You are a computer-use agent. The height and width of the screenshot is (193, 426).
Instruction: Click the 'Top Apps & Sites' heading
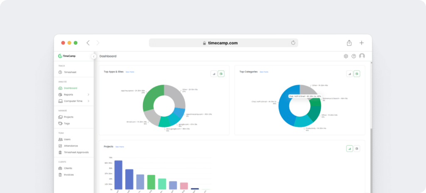(x=114, y=72)
